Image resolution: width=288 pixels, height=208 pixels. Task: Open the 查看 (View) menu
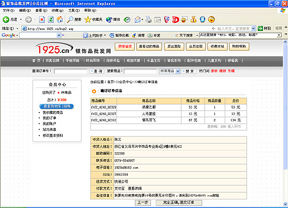[41, 10]
